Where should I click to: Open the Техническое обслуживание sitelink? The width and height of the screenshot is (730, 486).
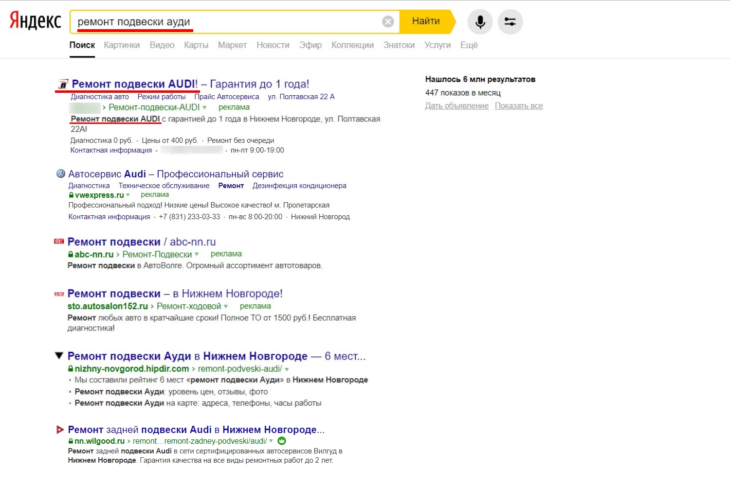click(164, 186)
